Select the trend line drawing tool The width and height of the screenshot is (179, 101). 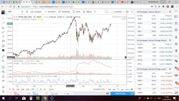pos(3,23)
